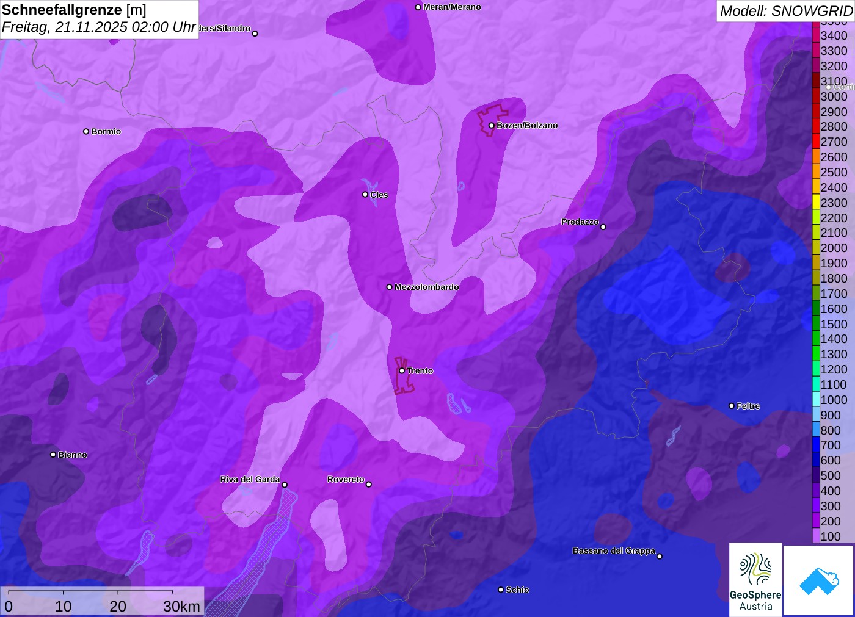This screenshot has width=855, height=617.
Task: Click the blue cloud weather logo
Action: point(818,580)
